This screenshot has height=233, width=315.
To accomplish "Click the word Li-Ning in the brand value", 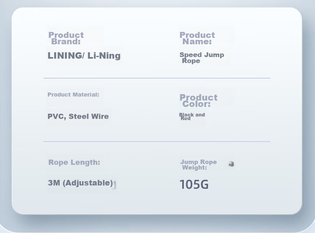I will [x=104, y=56].
